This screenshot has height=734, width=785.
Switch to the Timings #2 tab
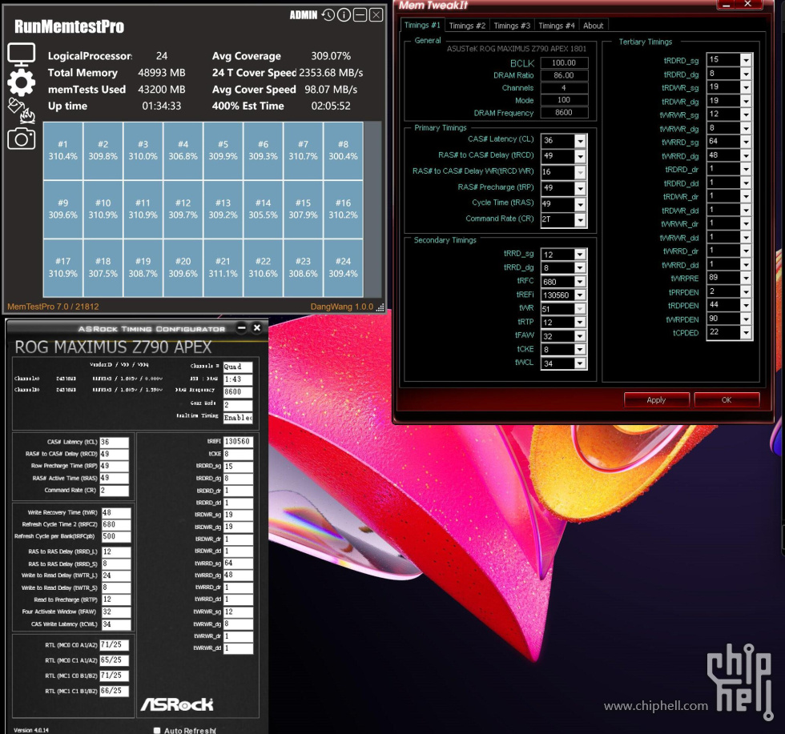pyautogui.click(x=467, y=26)
